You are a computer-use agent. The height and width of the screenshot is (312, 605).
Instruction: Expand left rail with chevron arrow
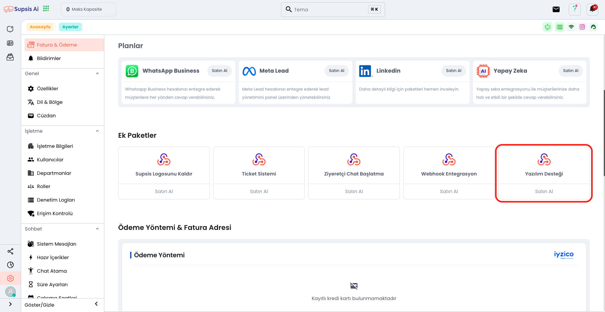(x=10, y=304)
